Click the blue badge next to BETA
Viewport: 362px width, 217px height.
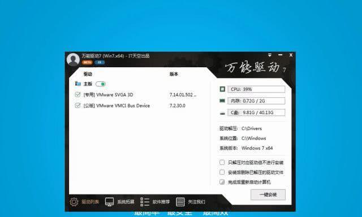100,62
